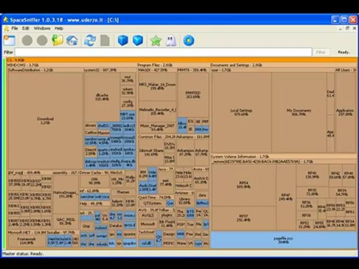Restore the inner child window
Viewport: 359px width, 269px height.
347,28
